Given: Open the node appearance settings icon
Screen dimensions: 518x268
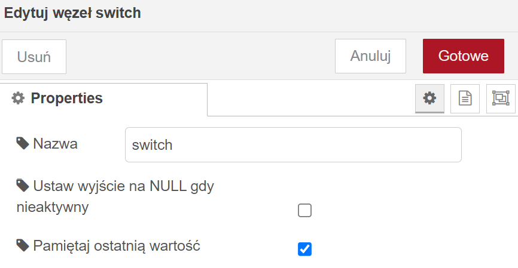Looking at the screenshot, I should (501, 98).
